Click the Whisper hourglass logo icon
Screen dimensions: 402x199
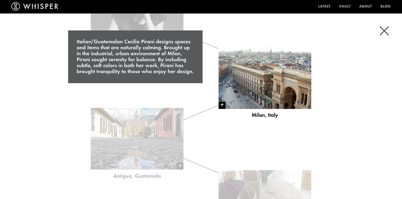click(16, 6)
